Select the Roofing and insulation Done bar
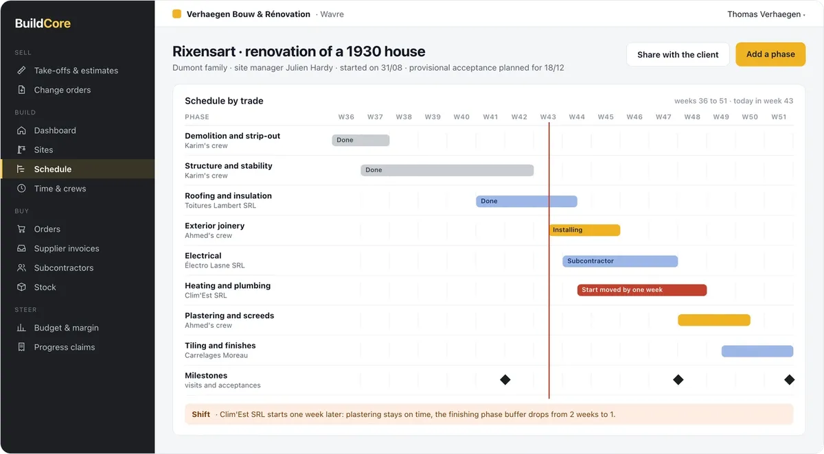 [x=527, y=201]
